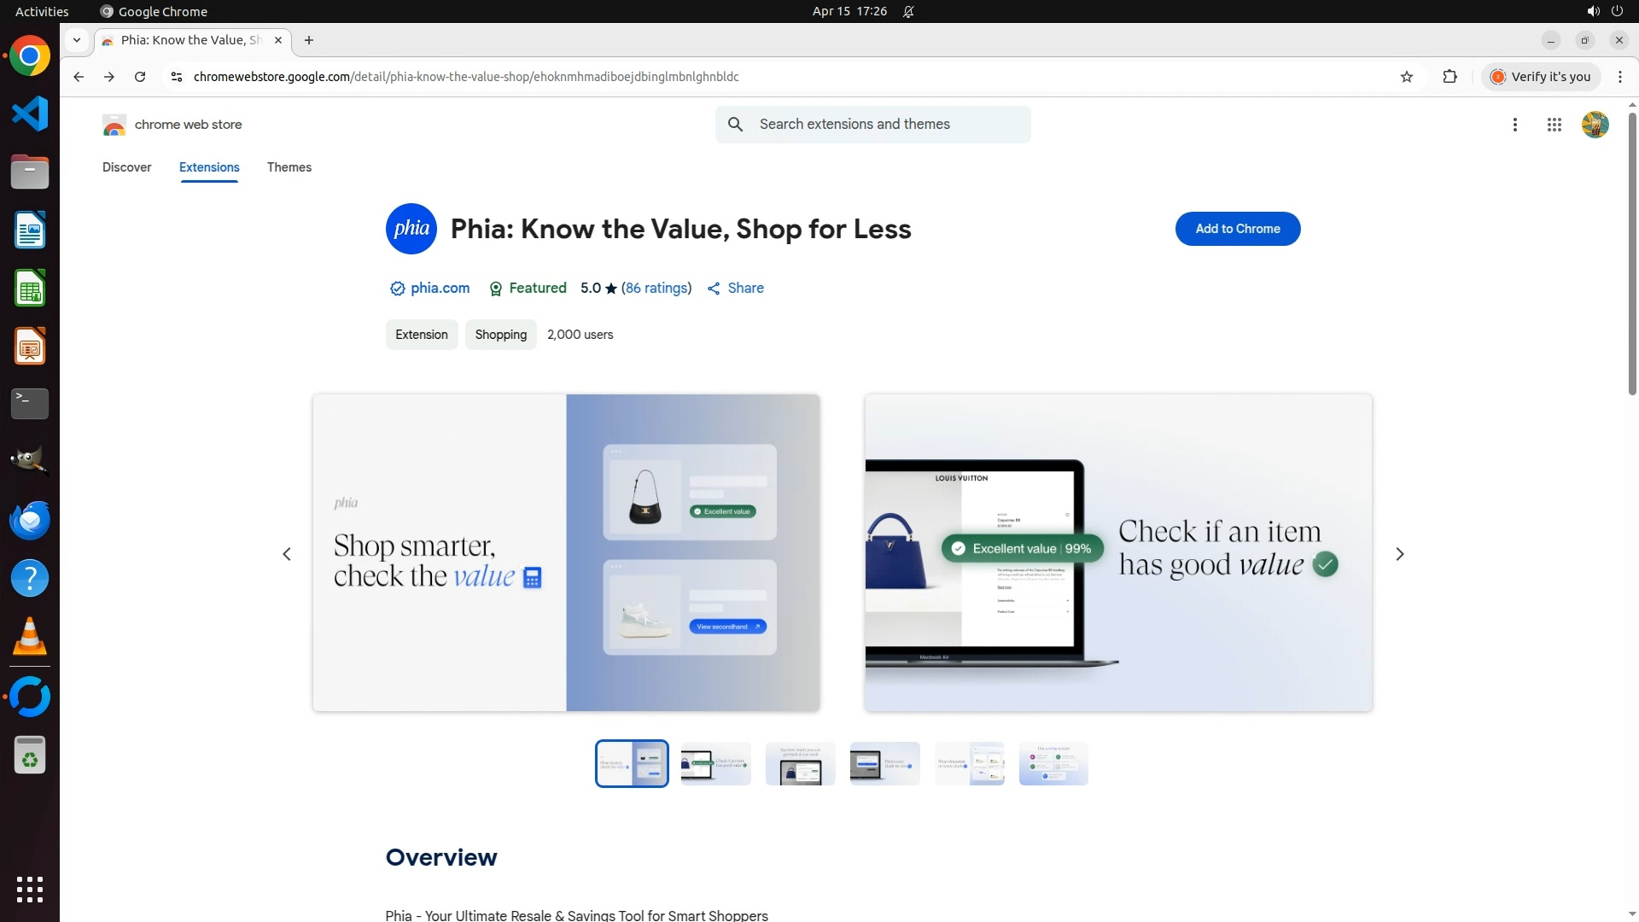Reload the current page
Image resolution: width=1639 pixels, height=922 pixels.
140,77
